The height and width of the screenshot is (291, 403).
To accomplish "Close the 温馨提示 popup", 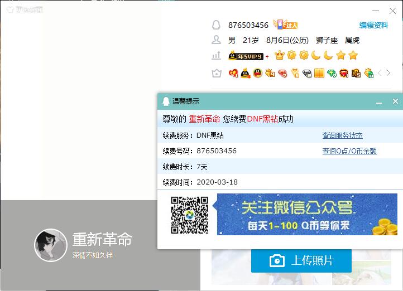I will (395, 101).
